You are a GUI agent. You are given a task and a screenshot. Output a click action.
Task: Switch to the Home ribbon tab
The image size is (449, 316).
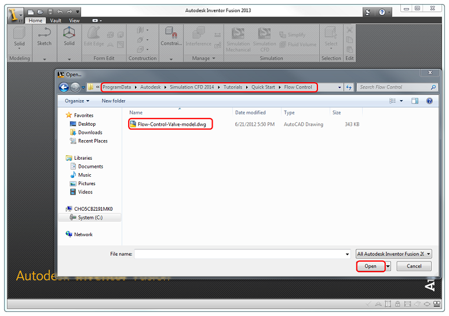click(x=35, y=21)
